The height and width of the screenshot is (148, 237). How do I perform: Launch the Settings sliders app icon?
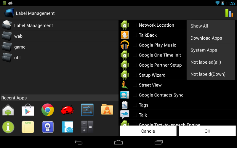point(87,110)
